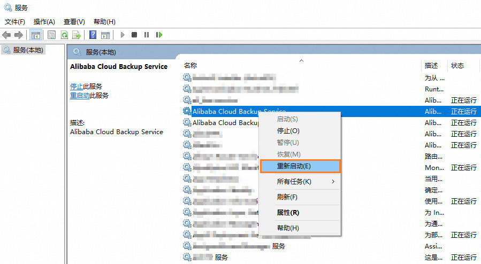Open the blue Help toolbar icon
Viewport: 481px width, 264px height.
[x=93, y=35]
